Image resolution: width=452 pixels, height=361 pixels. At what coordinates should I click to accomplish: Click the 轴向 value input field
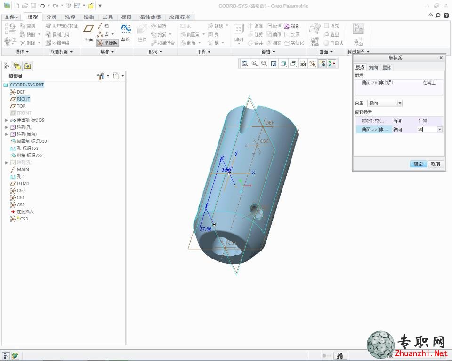tap(427, 130)
